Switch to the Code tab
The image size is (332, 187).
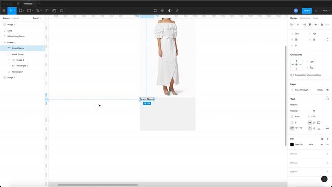click(x=315, y=18)
